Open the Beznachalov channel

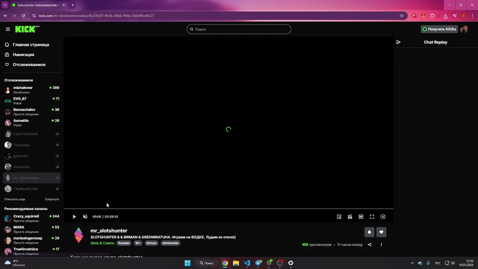32,112
